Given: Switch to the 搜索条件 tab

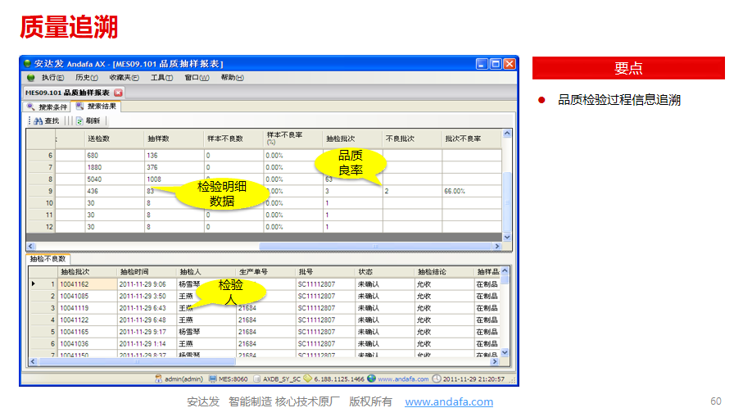Looking at the screenshot, I should coord(48,107).
